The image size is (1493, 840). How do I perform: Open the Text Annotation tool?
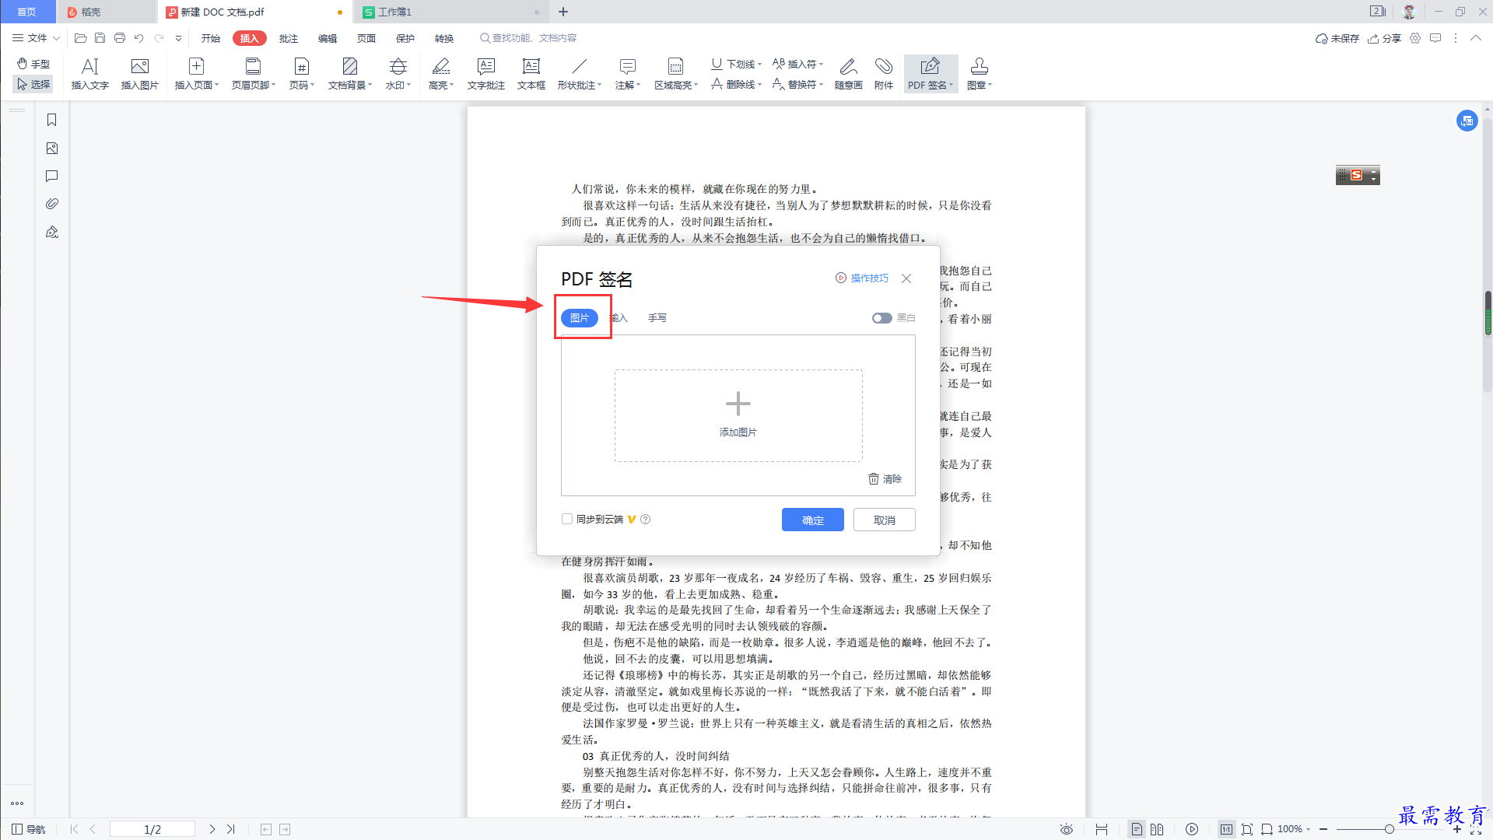coord(486,74)
